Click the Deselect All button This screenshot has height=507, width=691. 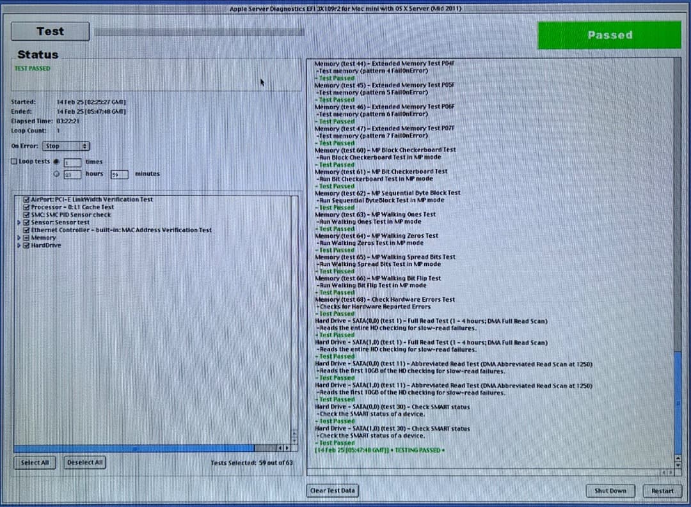[84, 462]
